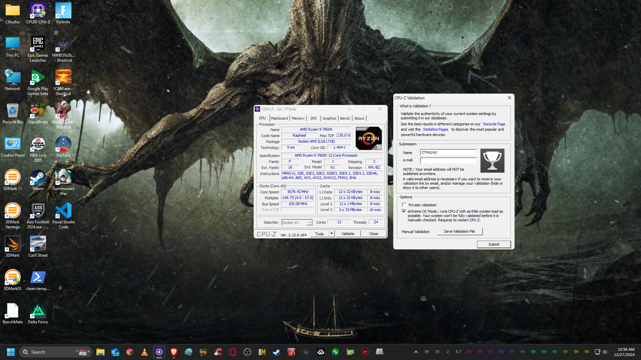The image size is (641, 360).
Task: Click the Close button in CPU-Z
Action: [374, 234]
